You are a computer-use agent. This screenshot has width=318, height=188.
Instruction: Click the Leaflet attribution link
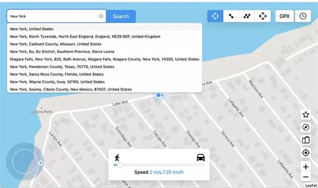(x=311, y=185)
